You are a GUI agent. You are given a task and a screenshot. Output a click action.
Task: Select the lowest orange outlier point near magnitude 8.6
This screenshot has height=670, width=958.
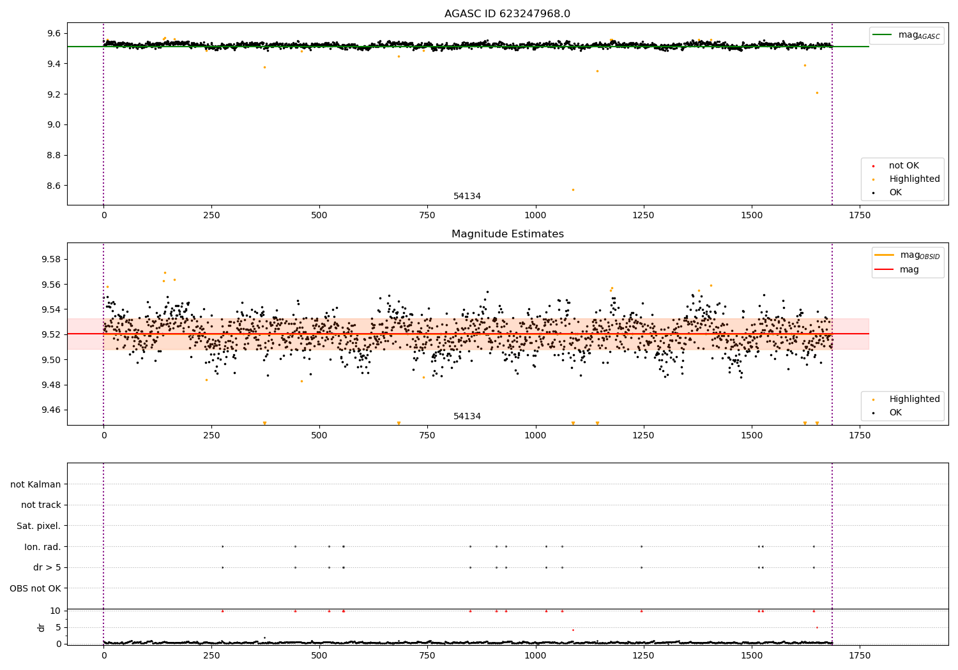573,190
